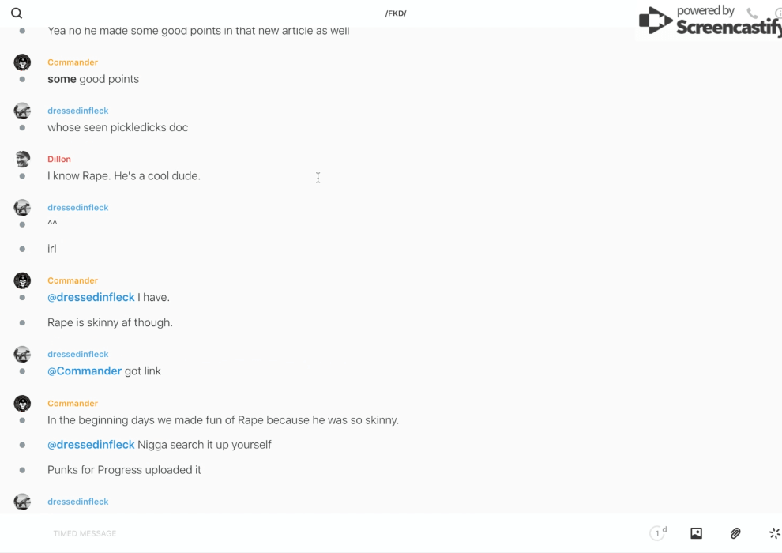
Task: Open search with the magnifying glass icon
Action: pos(17,13)
